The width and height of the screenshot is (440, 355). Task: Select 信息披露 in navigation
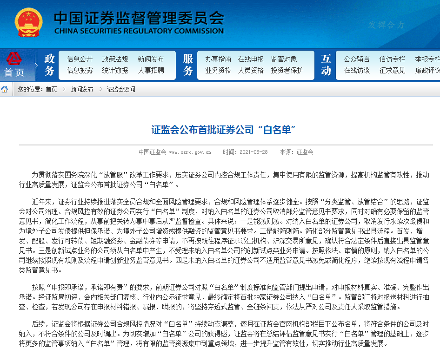point(80,71)
